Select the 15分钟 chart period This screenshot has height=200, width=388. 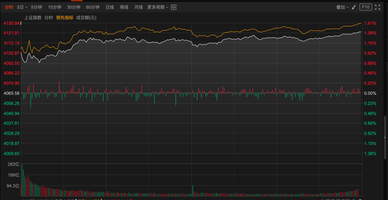55,7
